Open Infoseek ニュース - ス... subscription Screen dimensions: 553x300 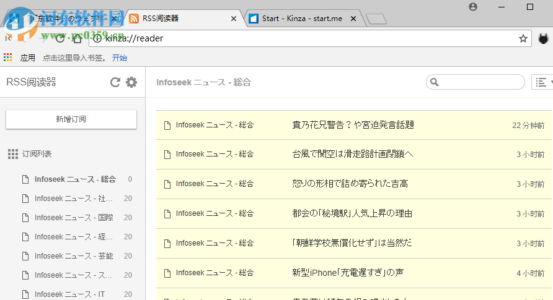(x=73, y=275)
